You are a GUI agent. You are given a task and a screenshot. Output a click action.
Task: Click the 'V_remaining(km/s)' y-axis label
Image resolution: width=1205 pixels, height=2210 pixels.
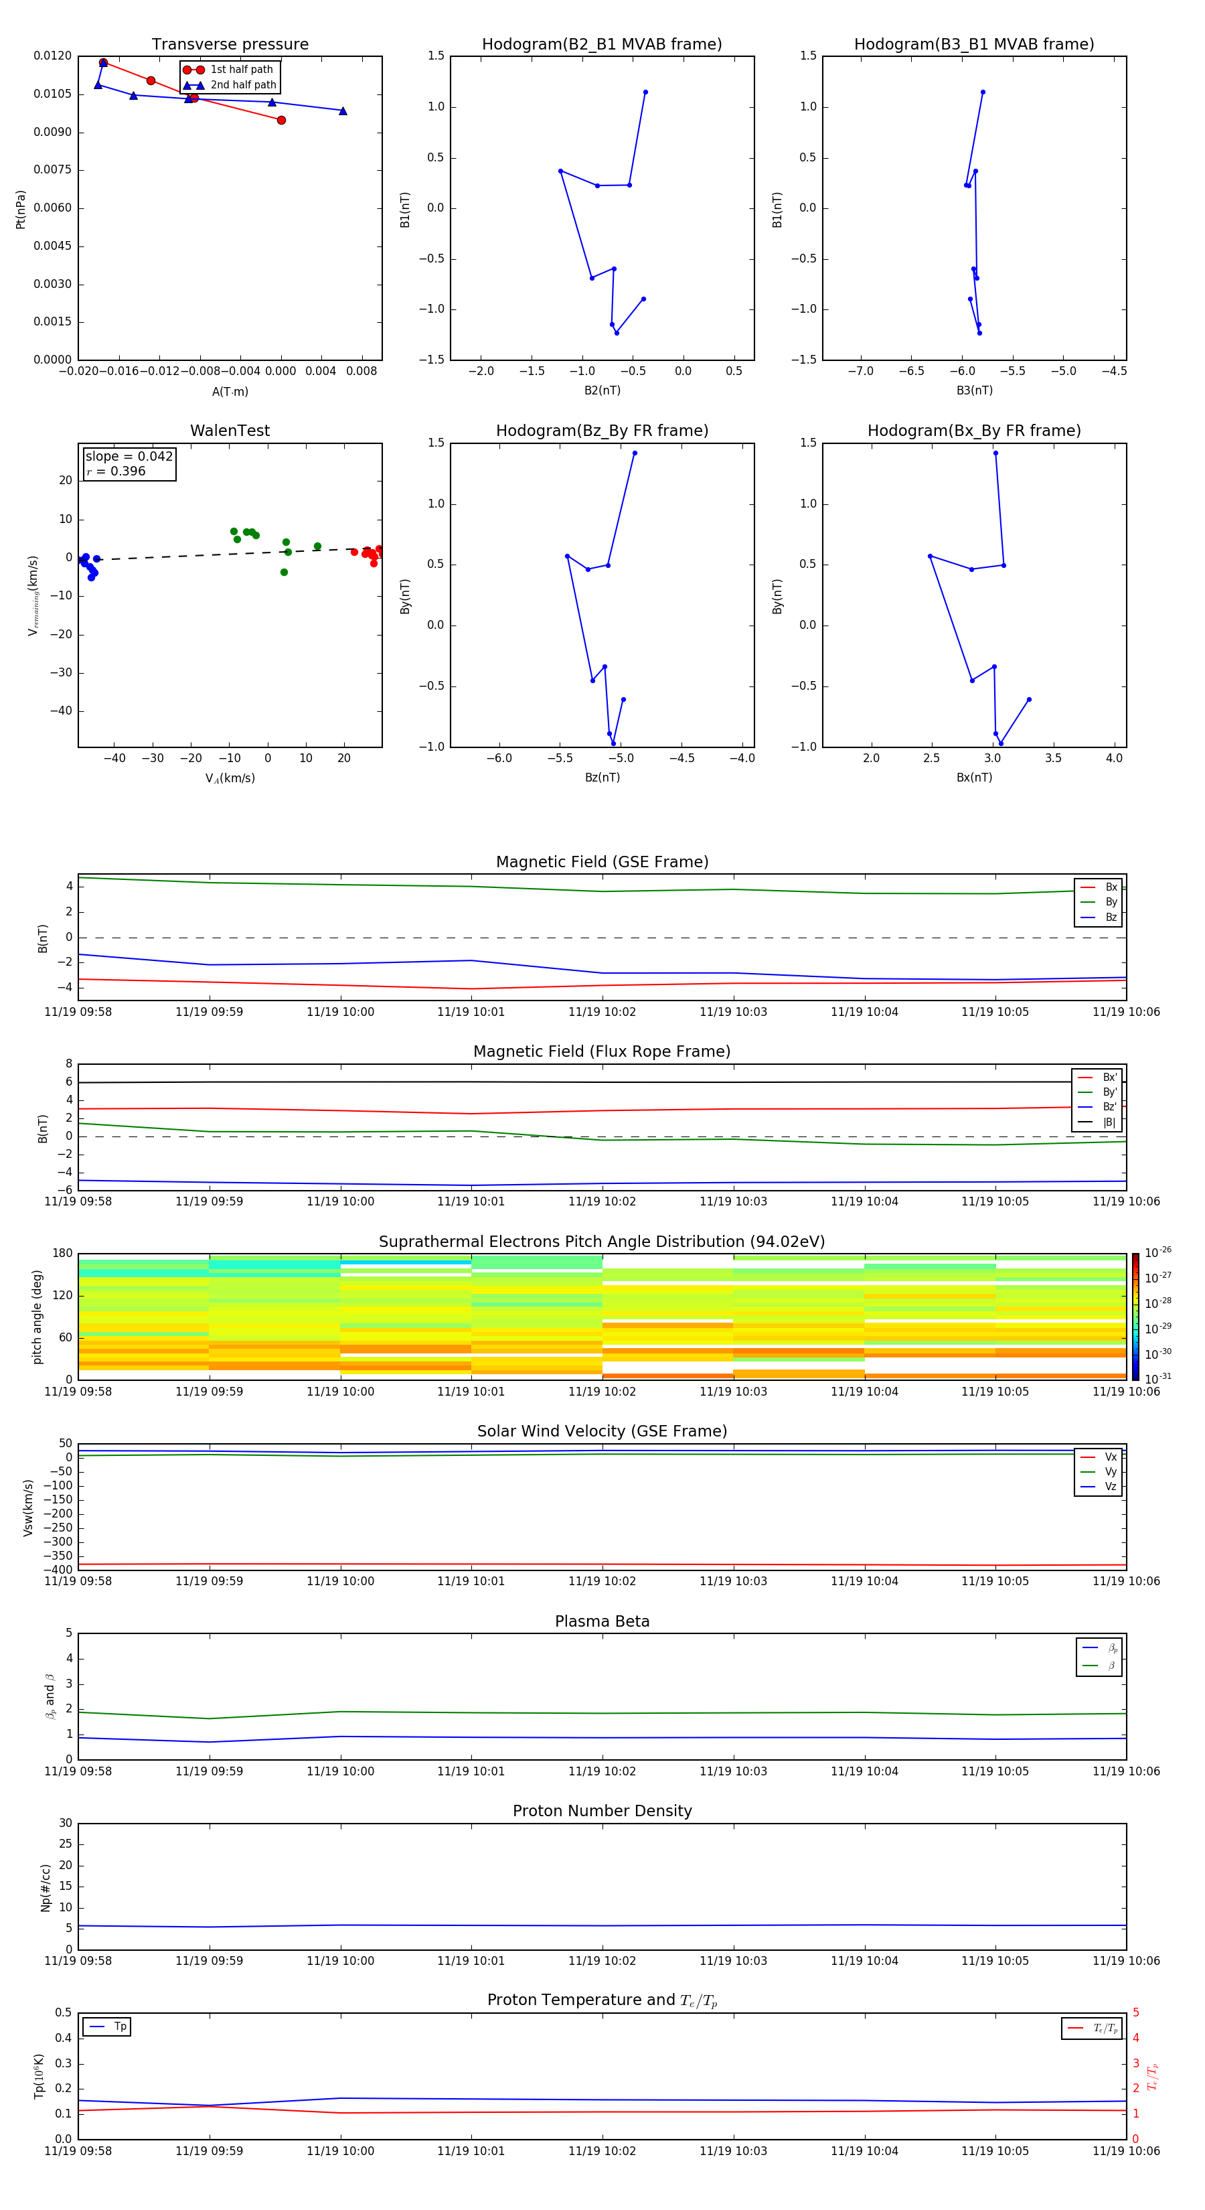tap(33, 595)
